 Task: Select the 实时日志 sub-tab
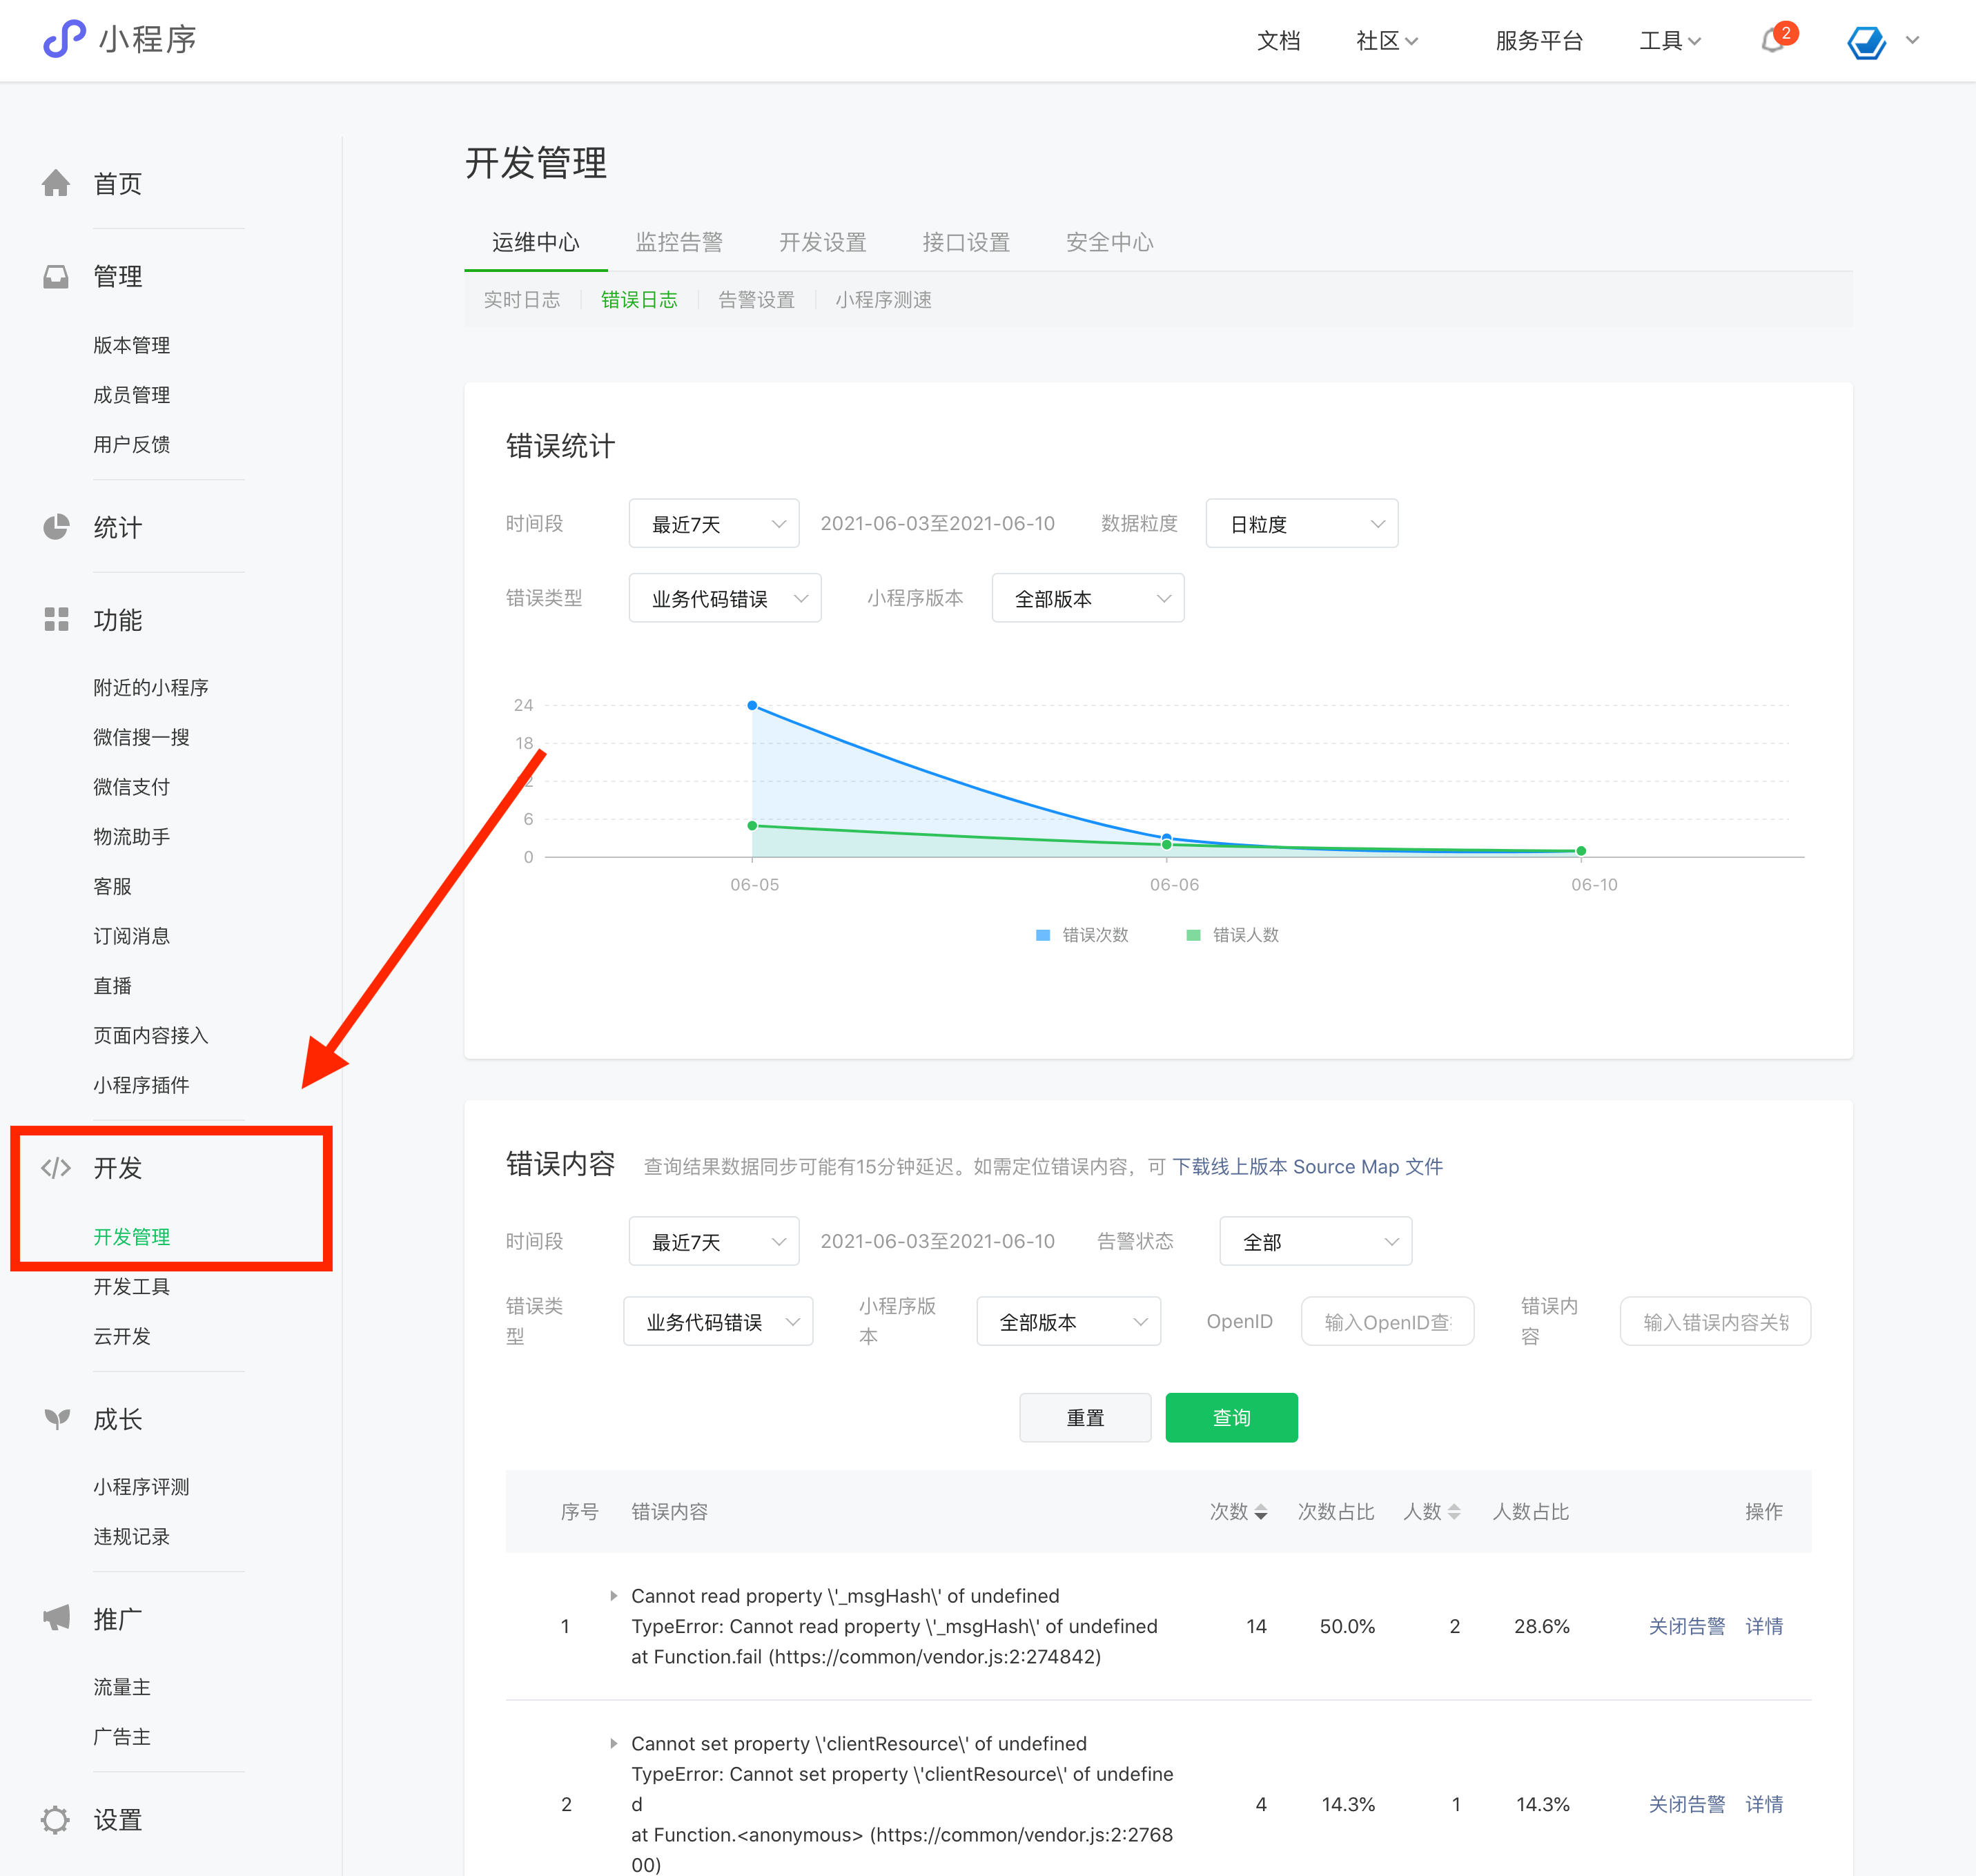pyautogui.click(x=521, y=300)
